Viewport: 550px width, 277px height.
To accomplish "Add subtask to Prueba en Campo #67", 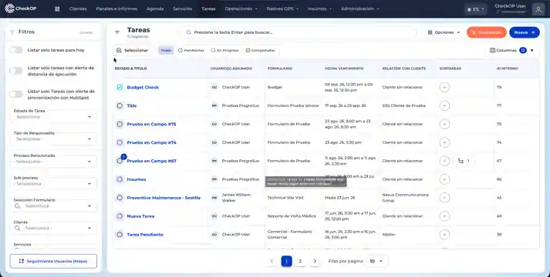I will tap(444, 161).
